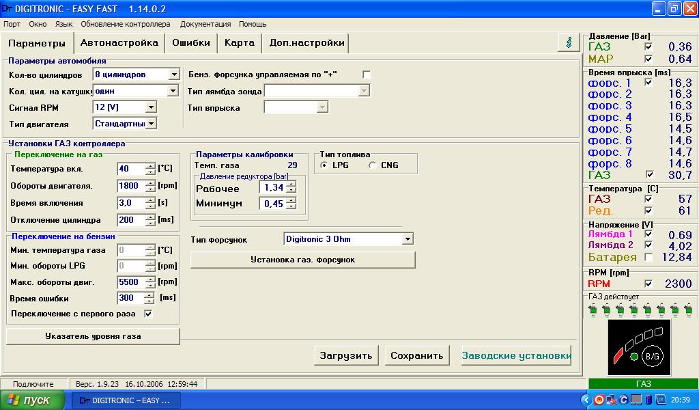Expand the Тип форсунок dropdown
699x410 pixels.
click(408, 239)
